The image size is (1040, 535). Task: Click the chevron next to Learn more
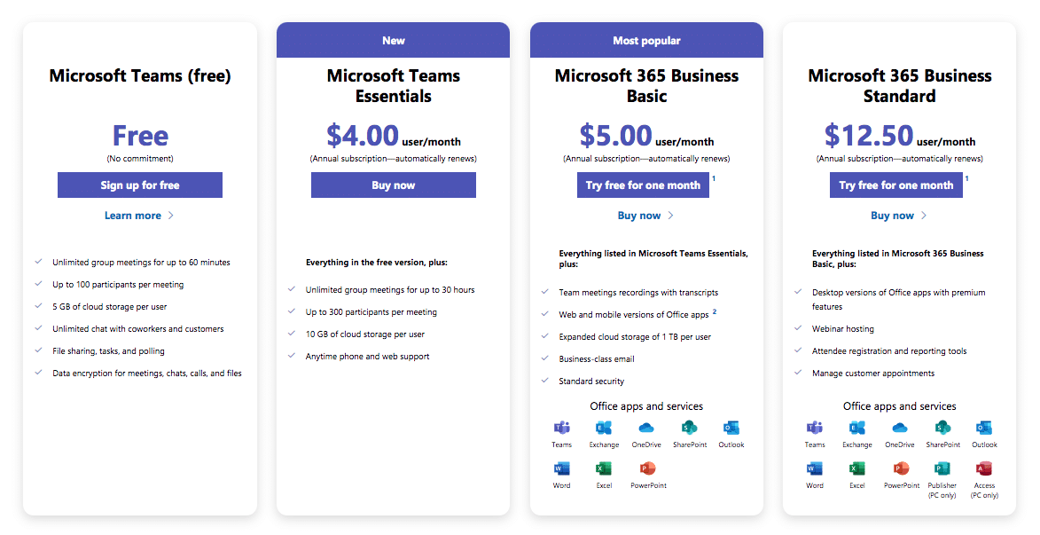coord(171,215)
